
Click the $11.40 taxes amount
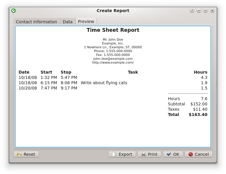[x=200, y=109]
